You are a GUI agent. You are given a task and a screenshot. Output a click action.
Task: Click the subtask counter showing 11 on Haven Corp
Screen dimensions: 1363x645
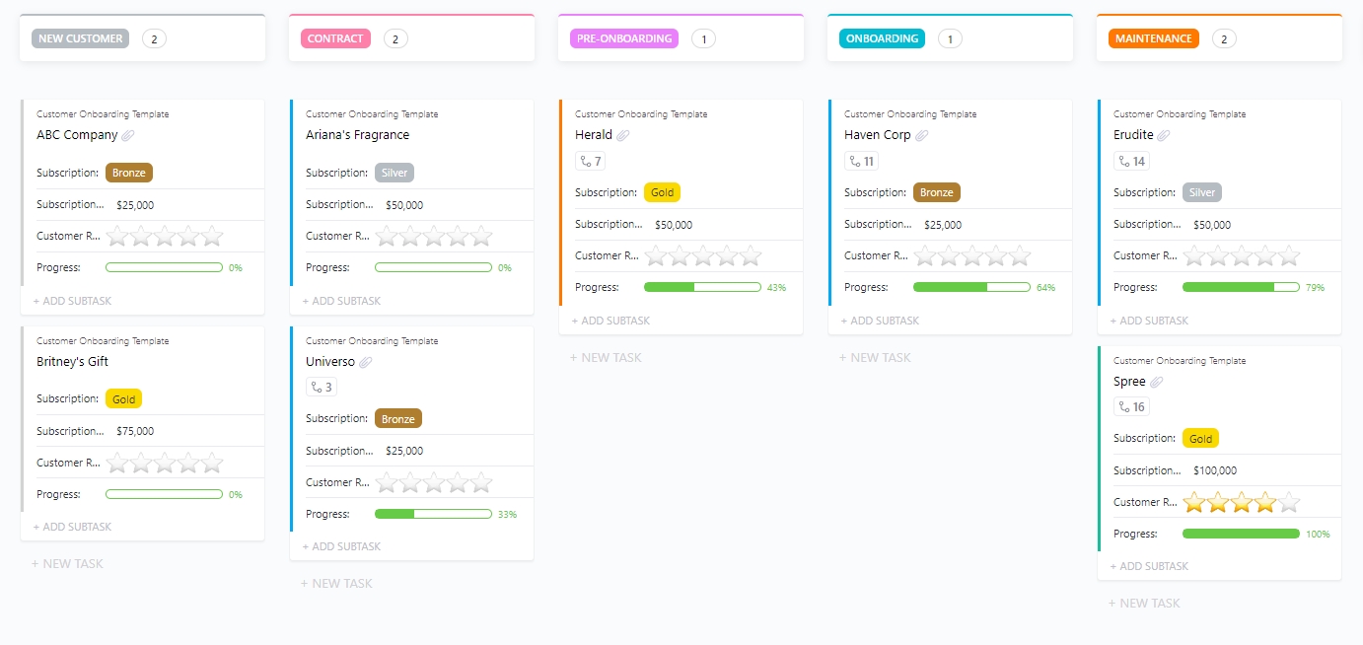[861, 160]
